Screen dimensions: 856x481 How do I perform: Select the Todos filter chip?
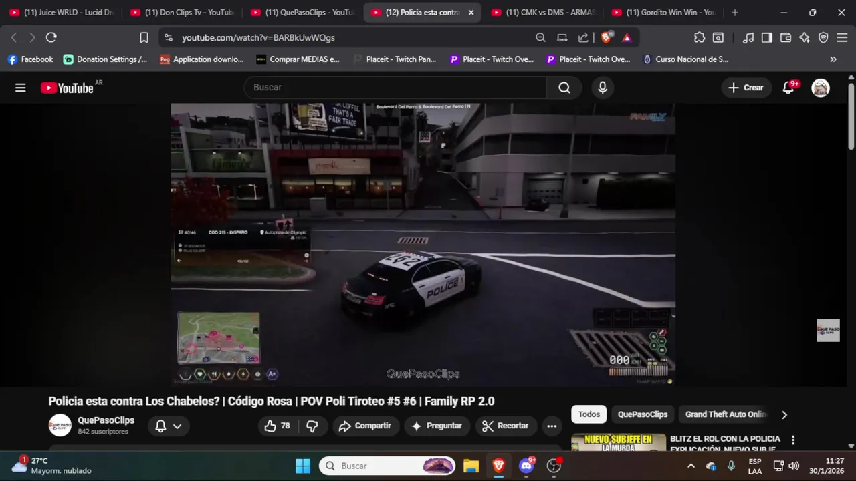(589, 414)
